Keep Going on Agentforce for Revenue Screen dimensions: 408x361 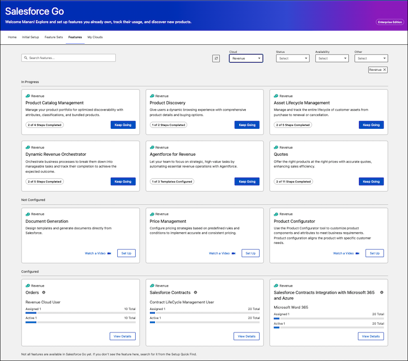pyautogui.click(x=247, y=182)
